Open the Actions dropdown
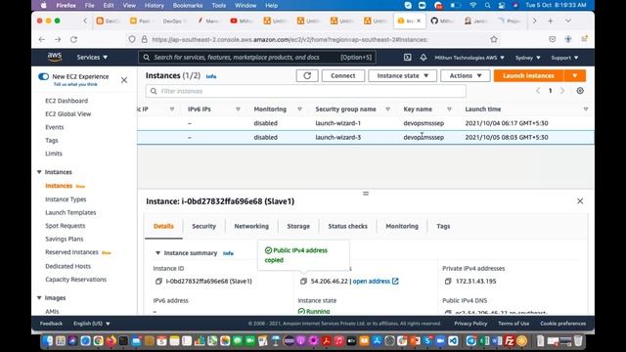The image size is (626, 352). click(x=466, y=76)
